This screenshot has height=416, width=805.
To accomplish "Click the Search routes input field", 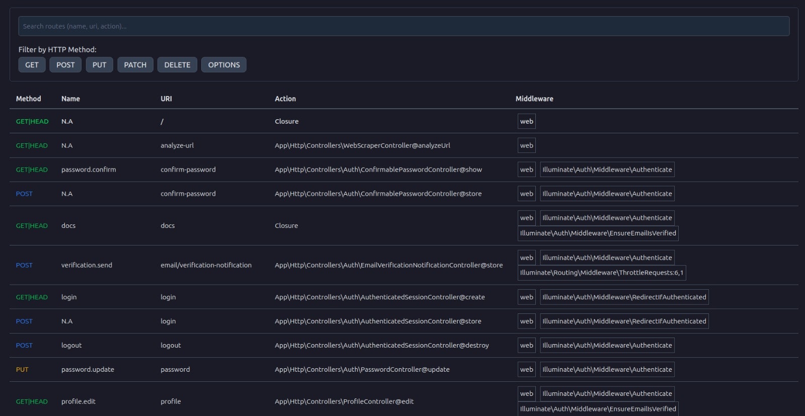I will pyautogui.click(x=404, y=26).
